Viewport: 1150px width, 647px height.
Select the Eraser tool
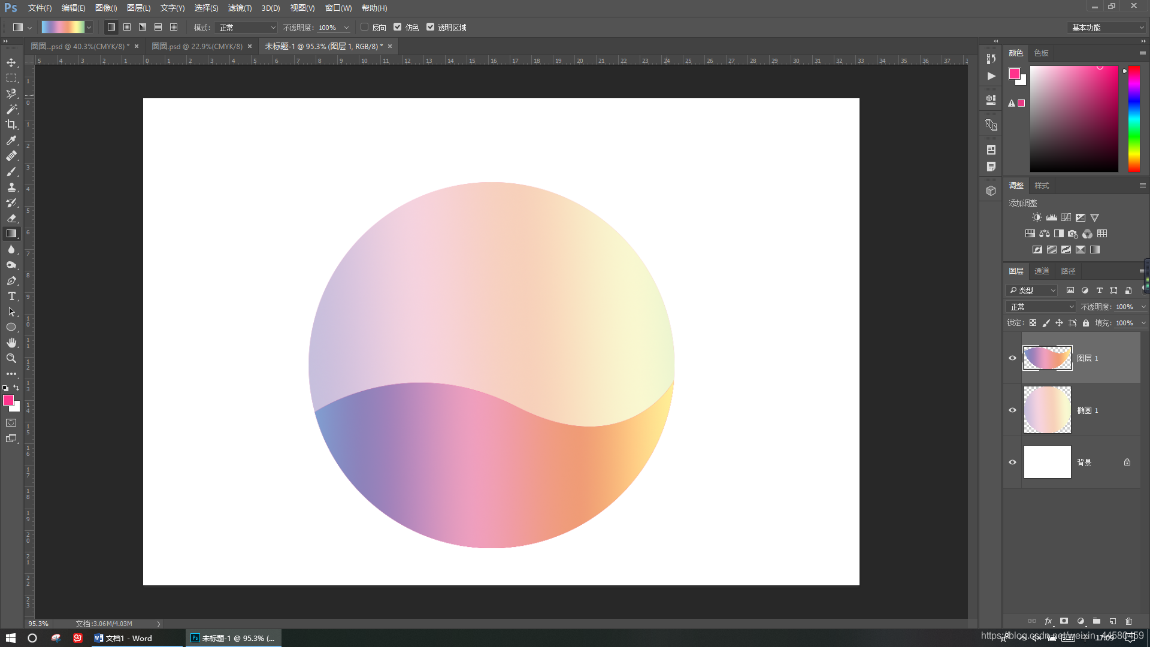coord(11,218)
